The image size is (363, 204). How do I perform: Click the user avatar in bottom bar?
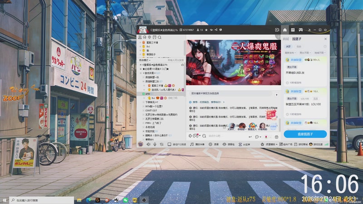(x=141, y=144)
